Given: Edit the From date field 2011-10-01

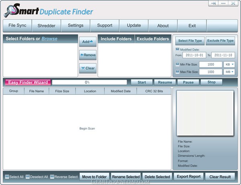Looking at the screenshot, I should [x=194, y=55].
